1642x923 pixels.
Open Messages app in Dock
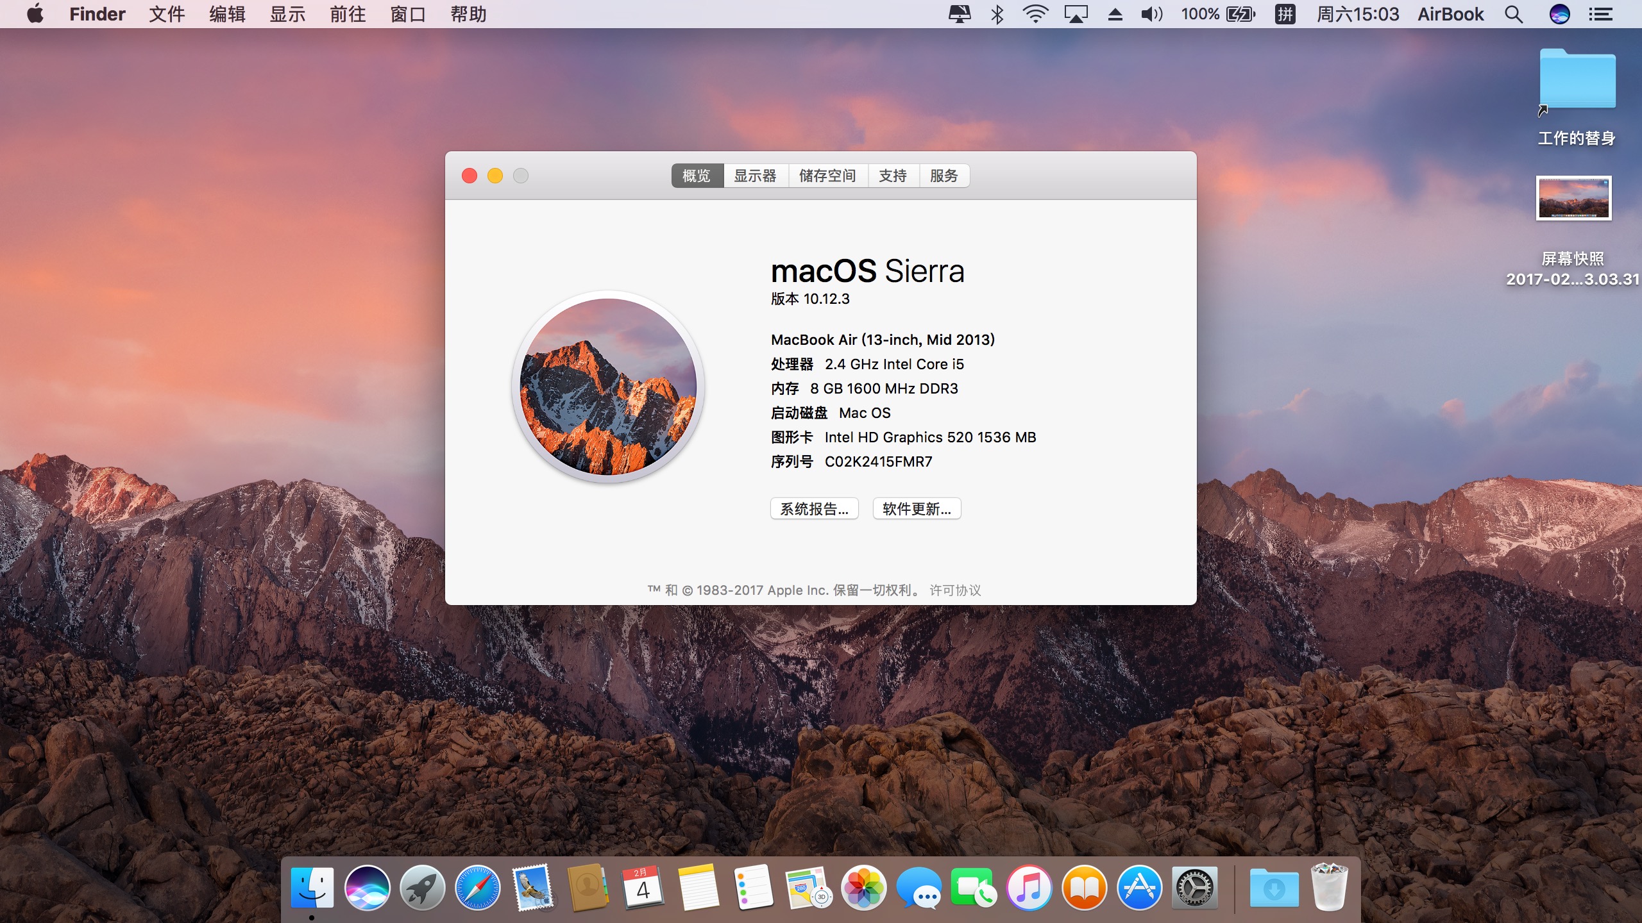coord(918,887)
